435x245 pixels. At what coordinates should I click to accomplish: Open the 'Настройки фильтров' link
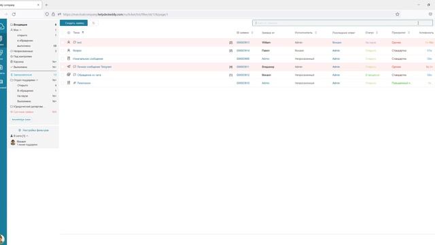35,130
